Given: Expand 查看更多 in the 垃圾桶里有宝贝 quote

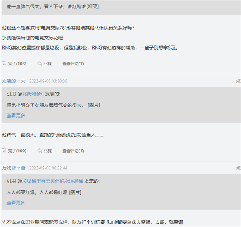Looking at the screenshot, I should click(16, 203).
